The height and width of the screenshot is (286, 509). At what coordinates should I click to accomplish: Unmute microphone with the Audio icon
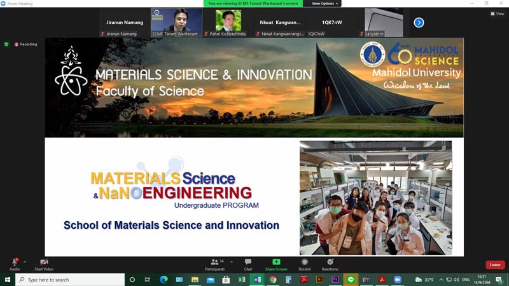14,262
